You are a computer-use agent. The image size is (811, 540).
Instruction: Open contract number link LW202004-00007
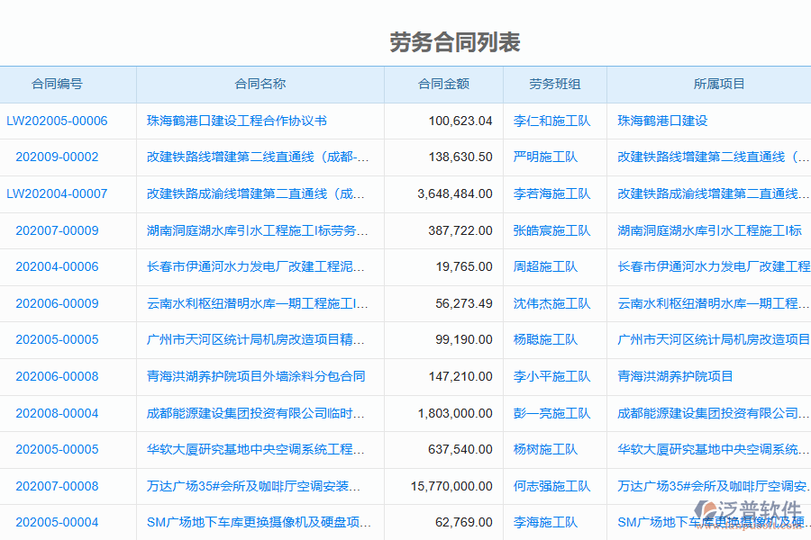coord(58,193)
